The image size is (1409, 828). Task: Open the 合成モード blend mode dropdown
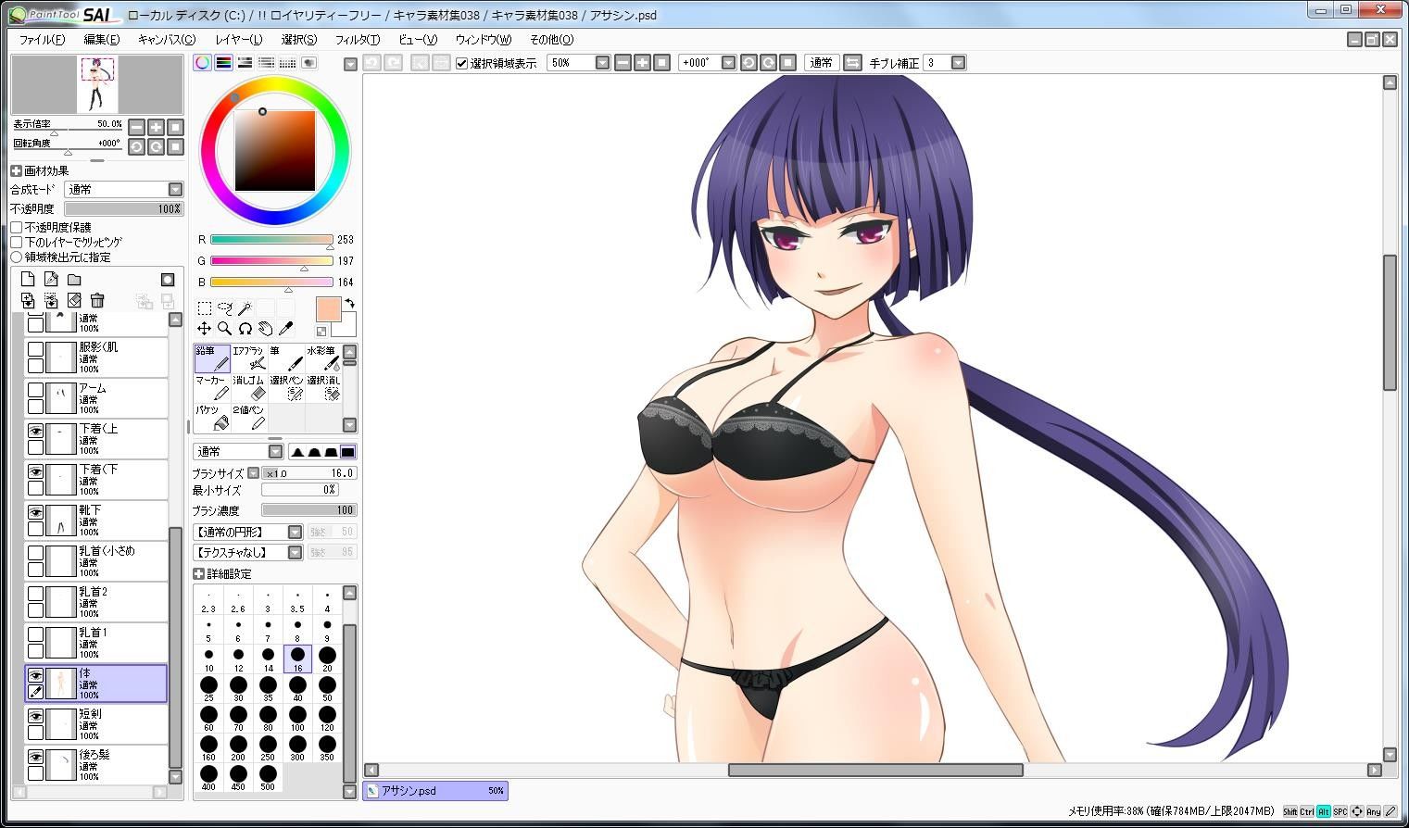(x=124, y=189)
